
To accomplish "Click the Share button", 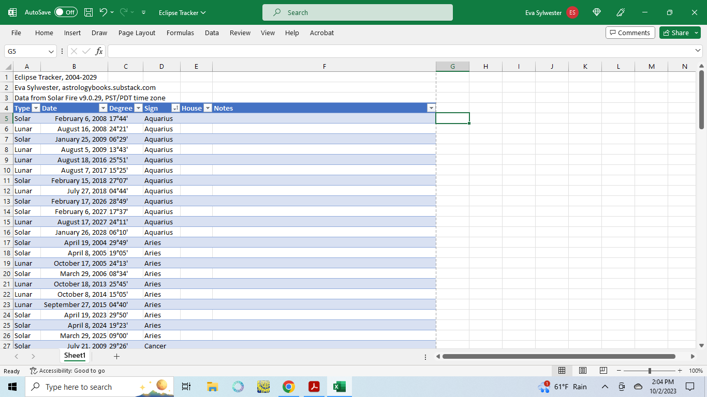I will 676,33.
